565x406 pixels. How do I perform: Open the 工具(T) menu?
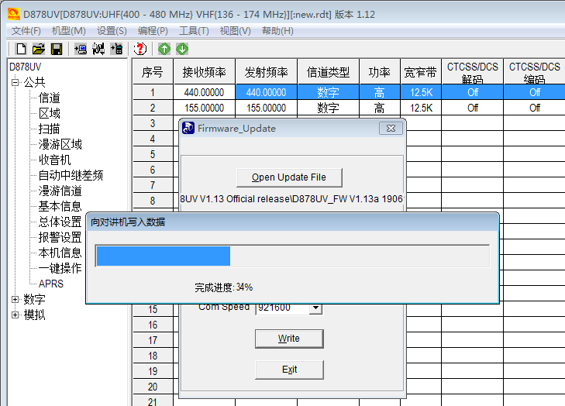coord(194,31)
